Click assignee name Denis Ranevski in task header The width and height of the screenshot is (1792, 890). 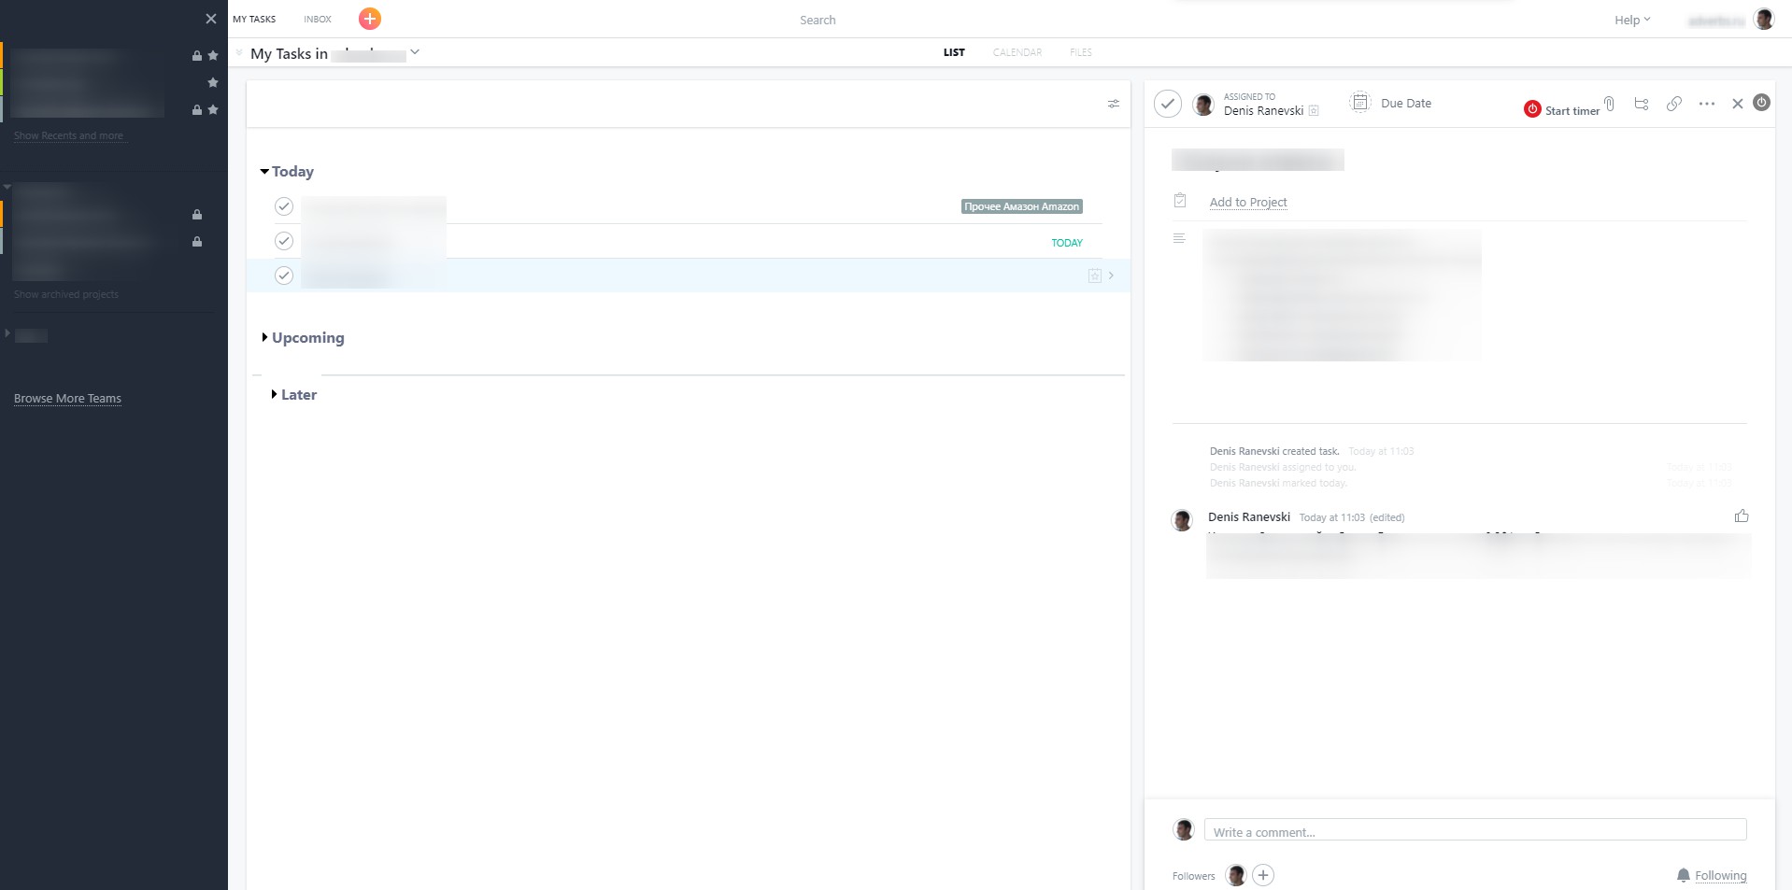[x=1263, y=110]
